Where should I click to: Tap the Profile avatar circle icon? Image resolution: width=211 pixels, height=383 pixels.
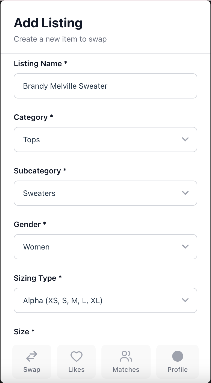[177, 356]
